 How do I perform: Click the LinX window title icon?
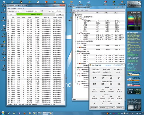pyautogui.click(x=8, y=5)
